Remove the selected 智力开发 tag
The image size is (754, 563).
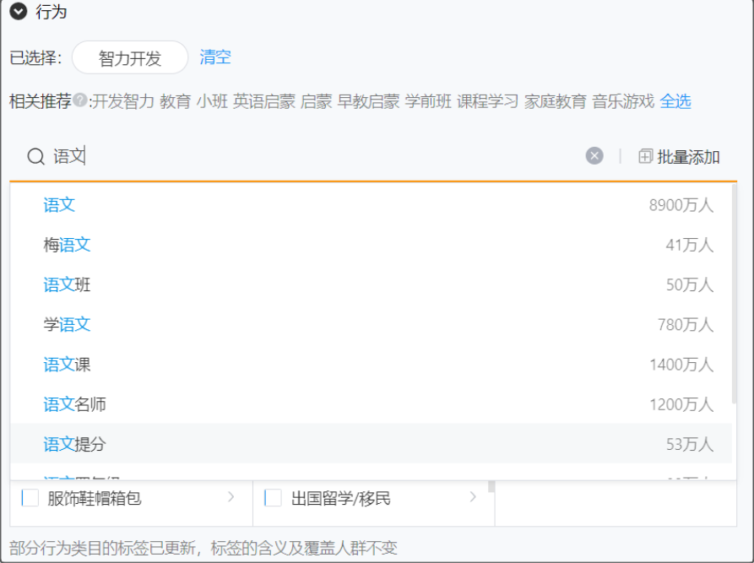(129, 57)
